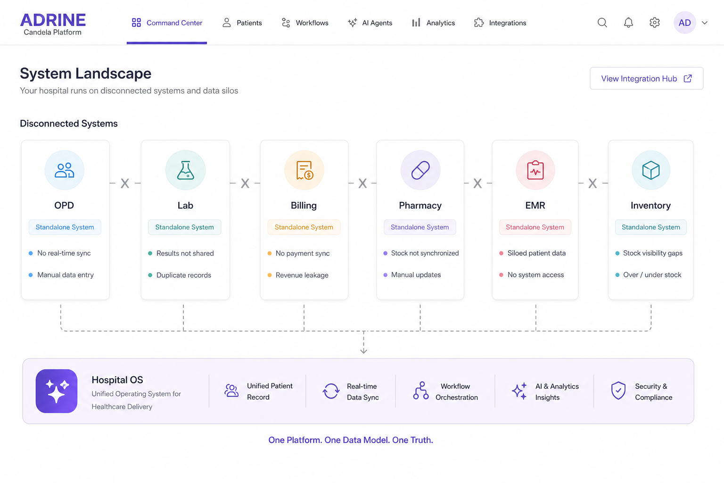This screenshot has width=724, height=483.
Task: Click 'Workflow Orchestration' label
Action: (457, 391)
